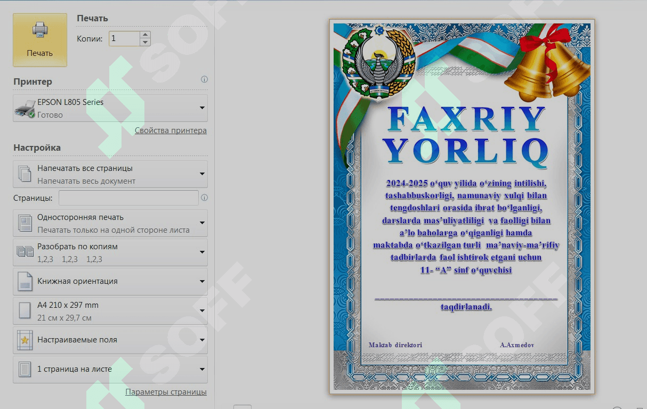Open the EPSON L805 Series printer dropdown
The image size is (647, 409).
[110, 108]
